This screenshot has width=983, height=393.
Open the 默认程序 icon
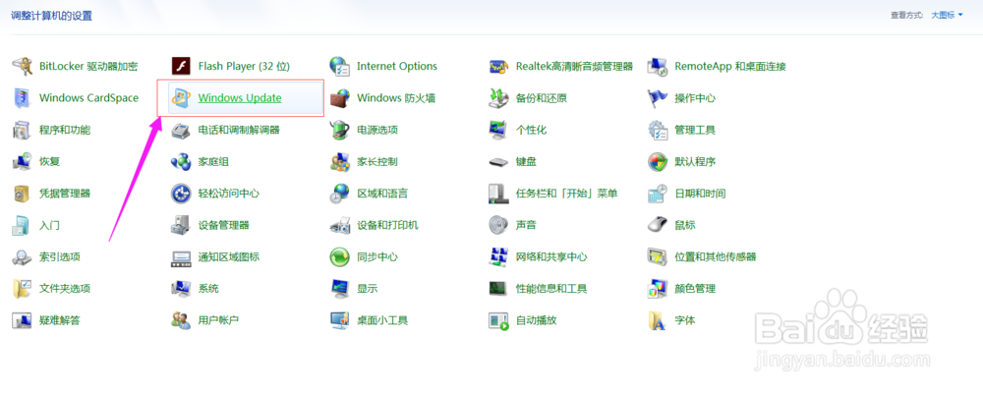(x=658, y=162)
